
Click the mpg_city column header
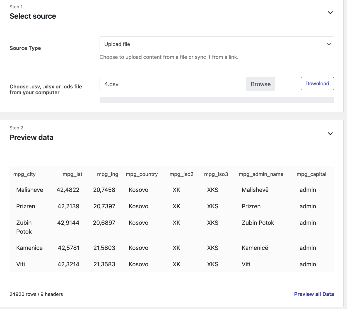(25, 174)
